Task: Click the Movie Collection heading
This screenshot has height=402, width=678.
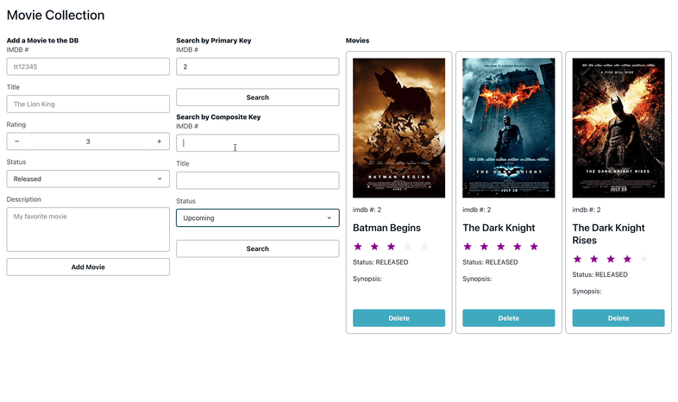Action: coord(55,16)
